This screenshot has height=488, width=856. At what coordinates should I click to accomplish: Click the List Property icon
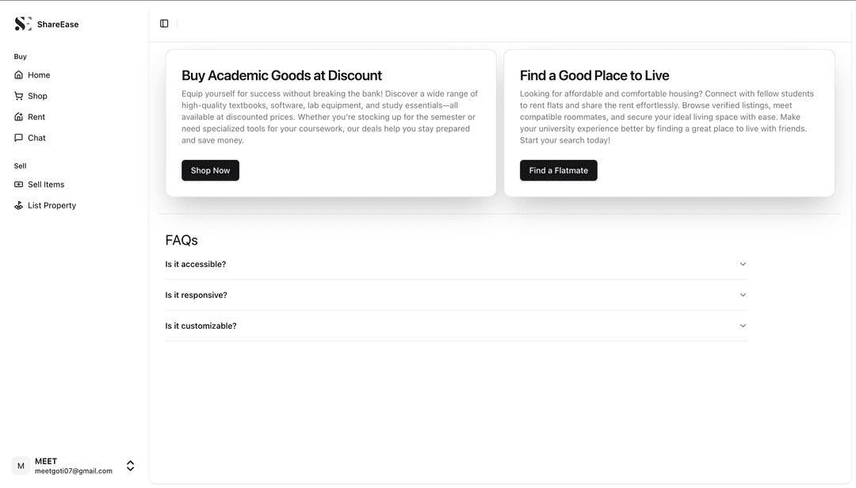coord(19,205)
